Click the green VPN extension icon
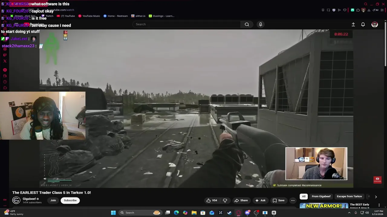The width and height of the screenshot is (387, 217). pos(353,10)
